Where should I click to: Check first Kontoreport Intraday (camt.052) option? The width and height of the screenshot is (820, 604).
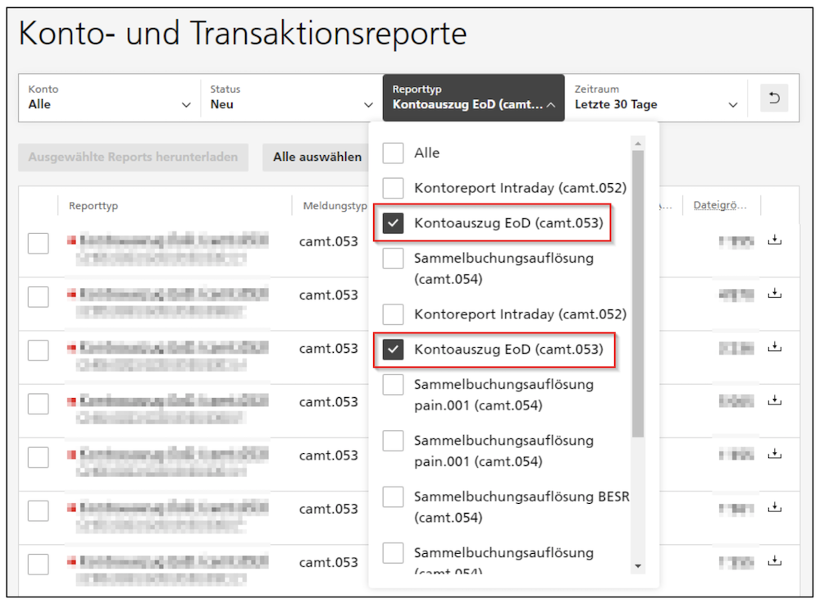[393, 188]
